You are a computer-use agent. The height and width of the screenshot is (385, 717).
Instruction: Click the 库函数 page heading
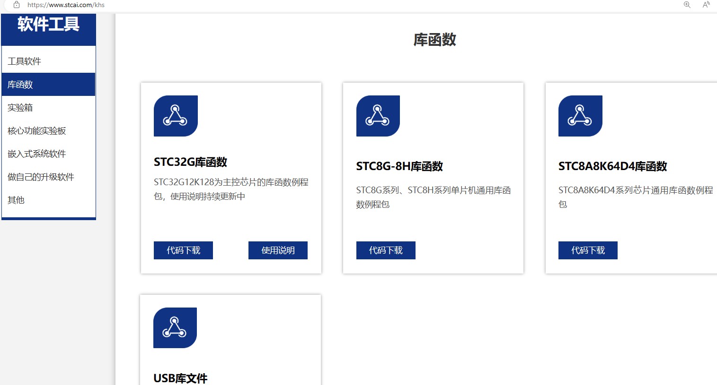(x=435, y=40)
